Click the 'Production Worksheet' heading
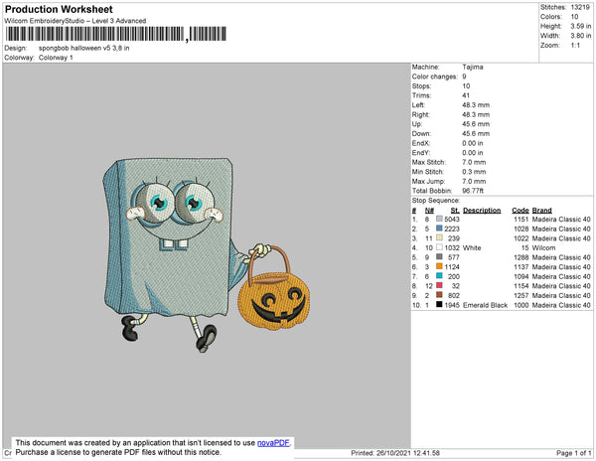 point(59,10)
